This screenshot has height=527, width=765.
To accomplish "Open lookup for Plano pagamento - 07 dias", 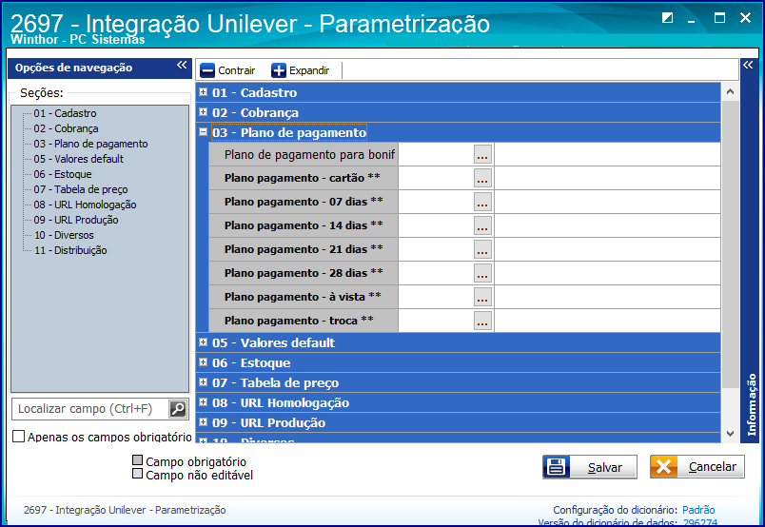I will (x=482, y=202).
